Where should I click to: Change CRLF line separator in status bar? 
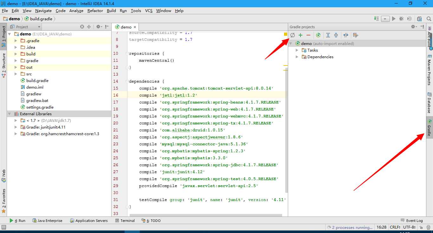(395, 227)
